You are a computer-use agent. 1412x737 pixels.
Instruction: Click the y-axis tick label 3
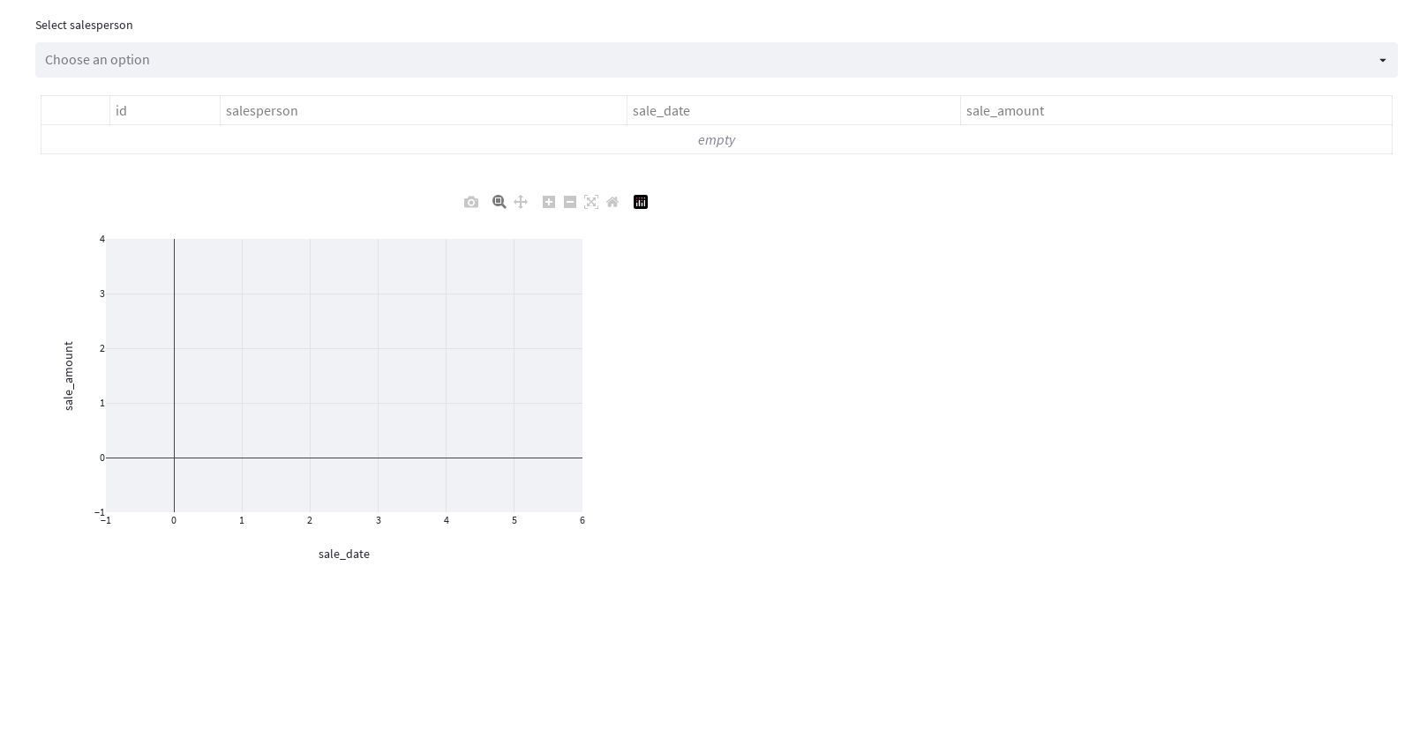(x=102, y=294)
